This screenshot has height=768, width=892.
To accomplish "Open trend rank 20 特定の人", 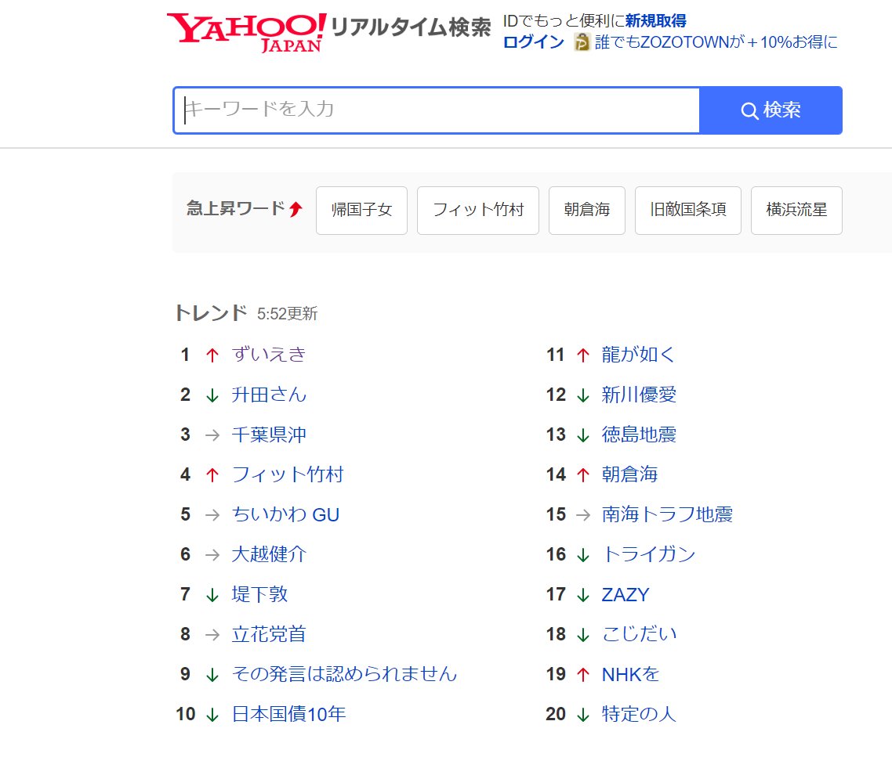I will click(x=639, y=714).
